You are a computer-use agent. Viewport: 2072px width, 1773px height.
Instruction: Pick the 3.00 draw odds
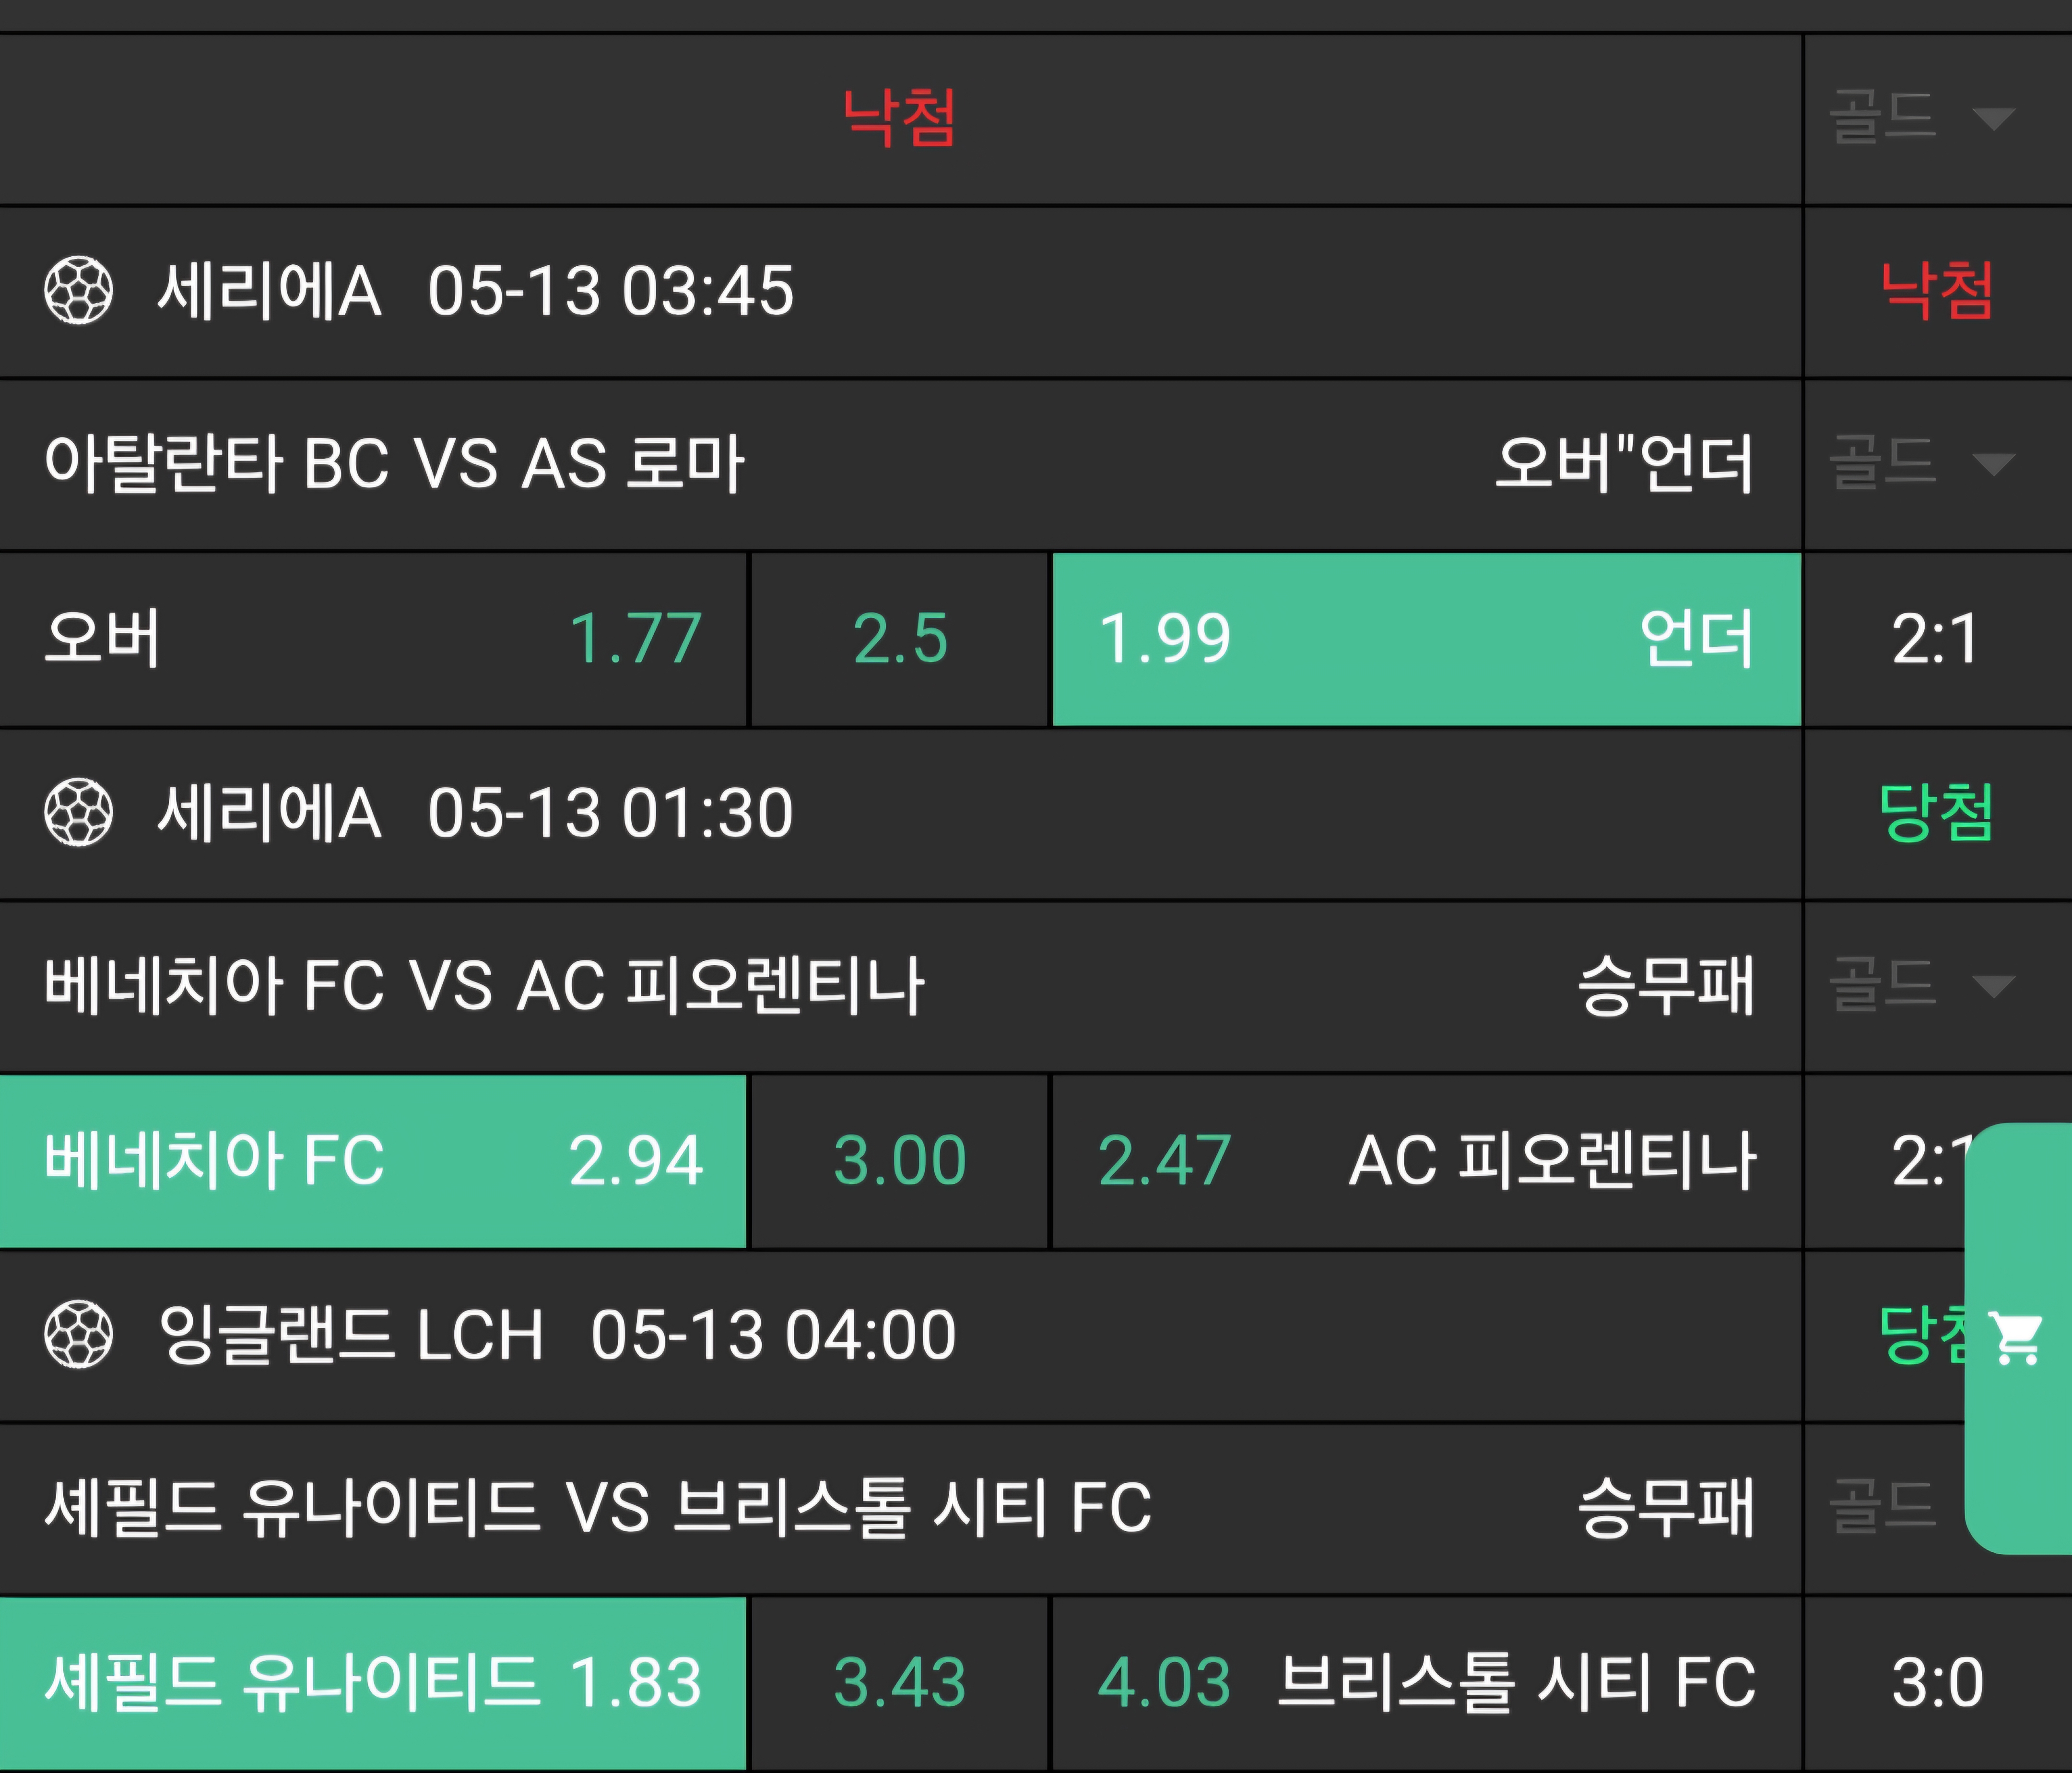[x=899, y=1161]
